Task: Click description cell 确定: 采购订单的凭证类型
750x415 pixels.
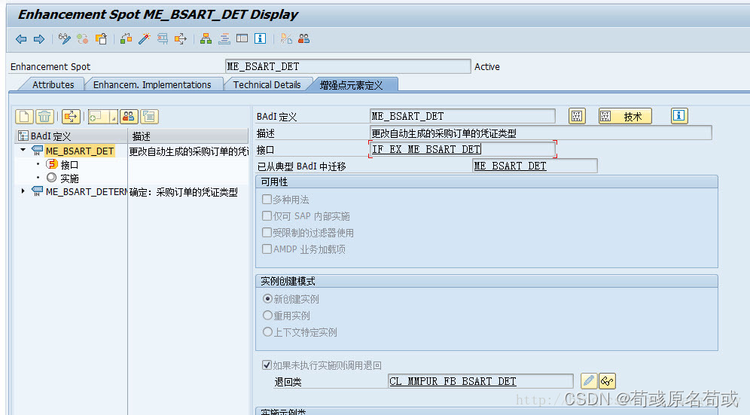Action: coord(184,192)
